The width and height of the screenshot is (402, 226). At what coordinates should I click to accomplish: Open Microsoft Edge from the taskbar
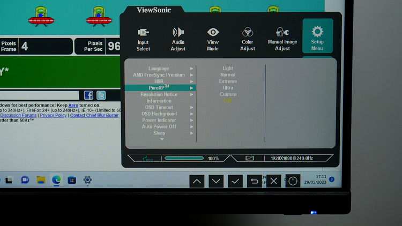(x=56, y=180)
